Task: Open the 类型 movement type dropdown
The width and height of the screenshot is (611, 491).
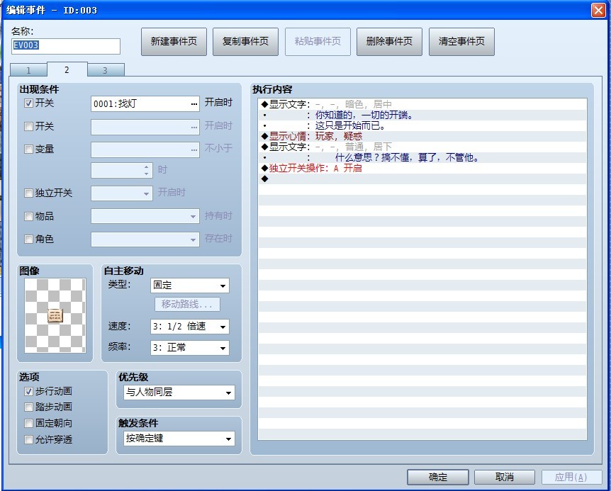Action: click(x=190, y=286)
